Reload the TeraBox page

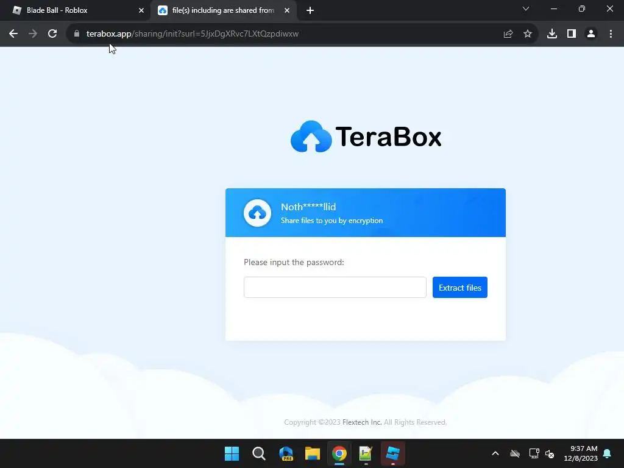click(52, 34)
